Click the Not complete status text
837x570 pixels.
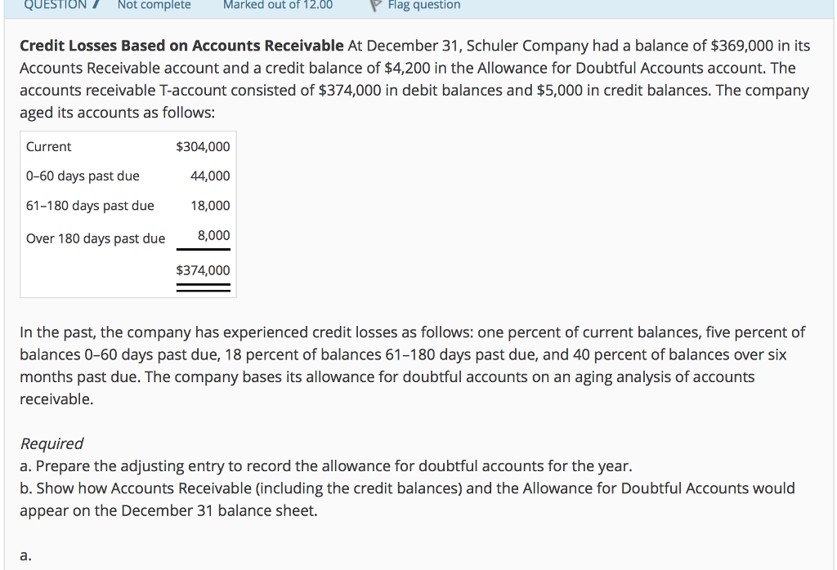[154, 5]
